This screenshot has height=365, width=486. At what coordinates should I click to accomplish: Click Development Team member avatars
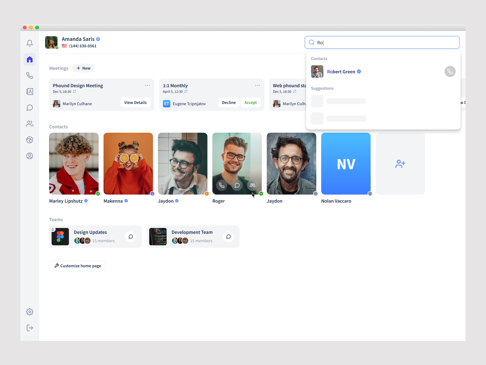pyautogui.click(x=180, y=241)
